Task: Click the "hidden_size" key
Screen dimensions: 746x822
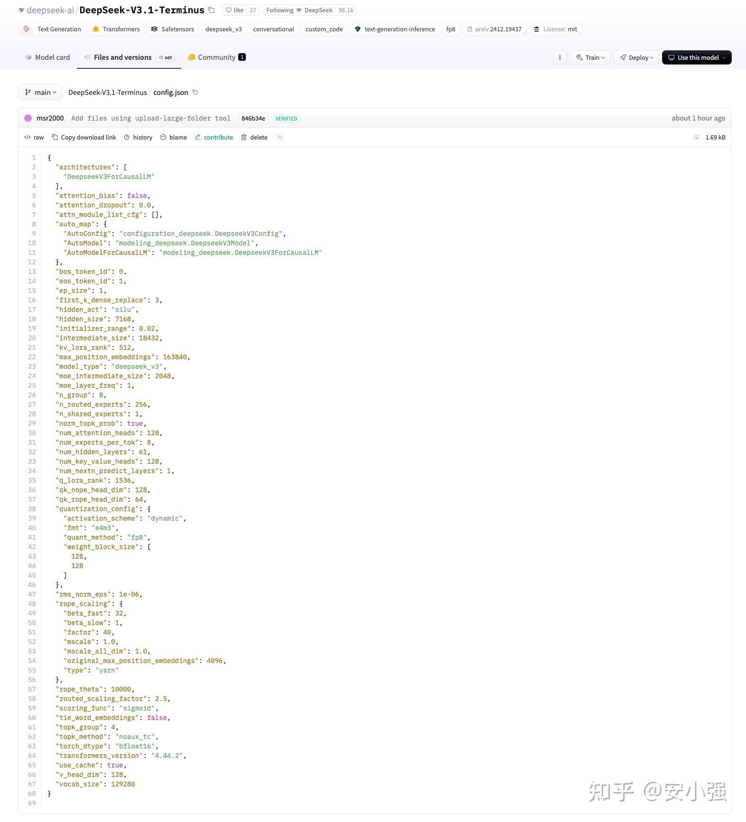Action: click(x=81, y=319)
